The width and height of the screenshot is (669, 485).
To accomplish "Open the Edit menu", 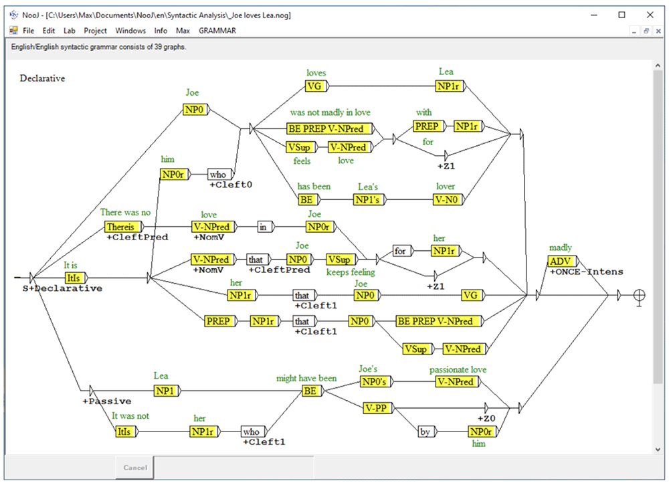I will pos(49,31).
